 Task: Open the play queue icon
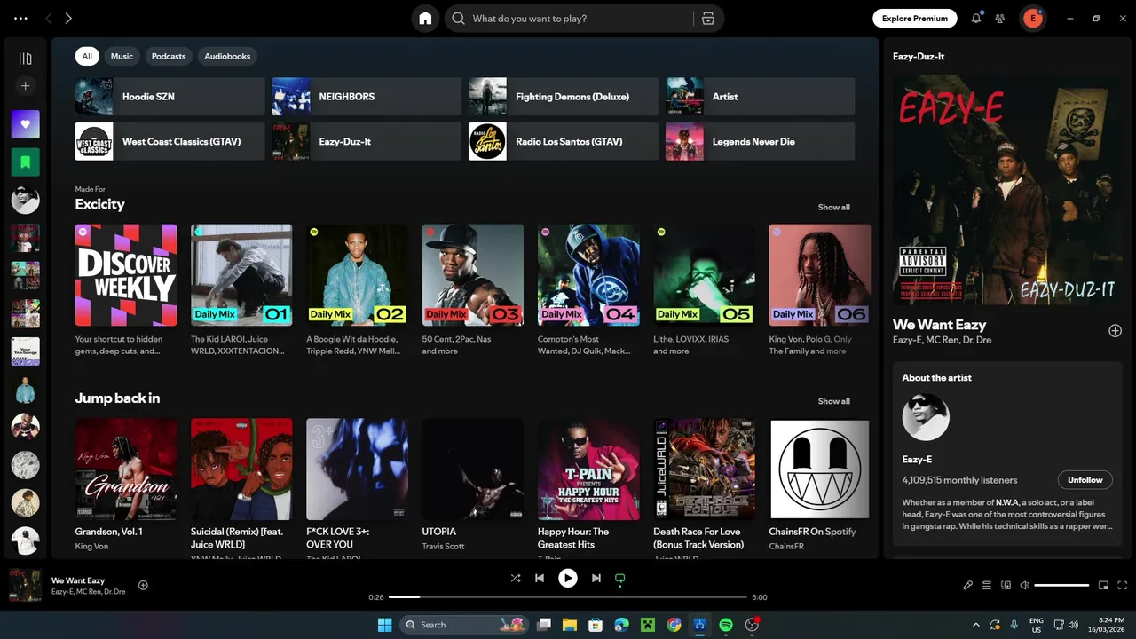click(987, 585)
